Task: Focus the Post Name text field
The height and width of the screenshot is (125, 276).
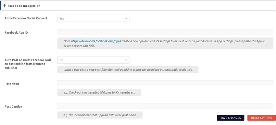Action: click(165, 83)
